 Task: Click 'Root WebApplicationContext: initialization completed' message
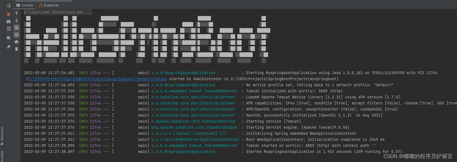[x=315, y=139]
